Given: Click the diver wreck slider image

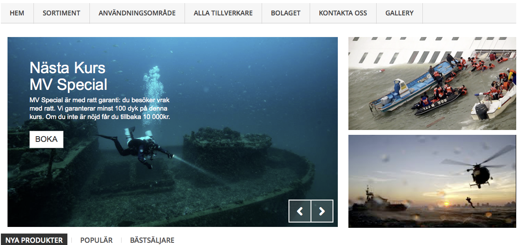Looking at the screenshot, I should tap(173, 132).
